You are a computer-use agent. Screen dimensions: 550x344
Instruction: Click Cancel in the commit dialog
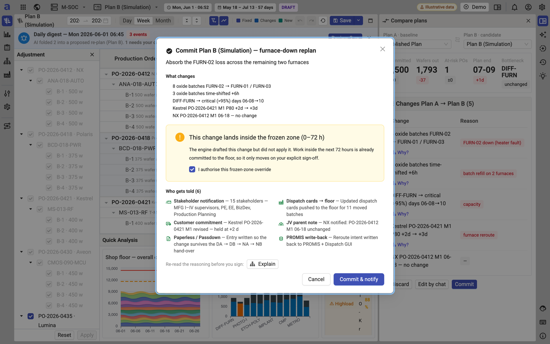[316, 279]
